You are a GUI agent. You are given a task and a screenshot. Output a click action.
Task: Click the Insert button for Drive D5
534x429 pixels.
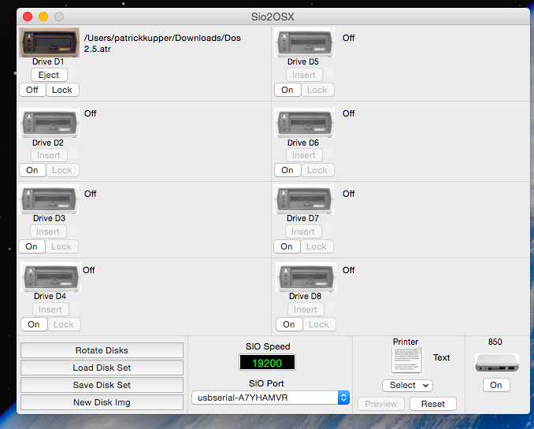click(x=304, y=75)
